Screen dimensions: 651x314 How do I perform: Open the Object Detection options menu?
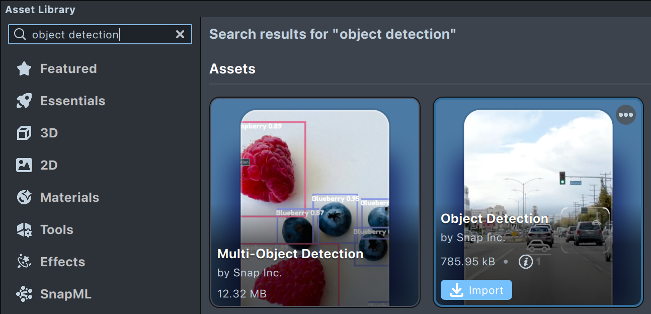click(626, 115)
